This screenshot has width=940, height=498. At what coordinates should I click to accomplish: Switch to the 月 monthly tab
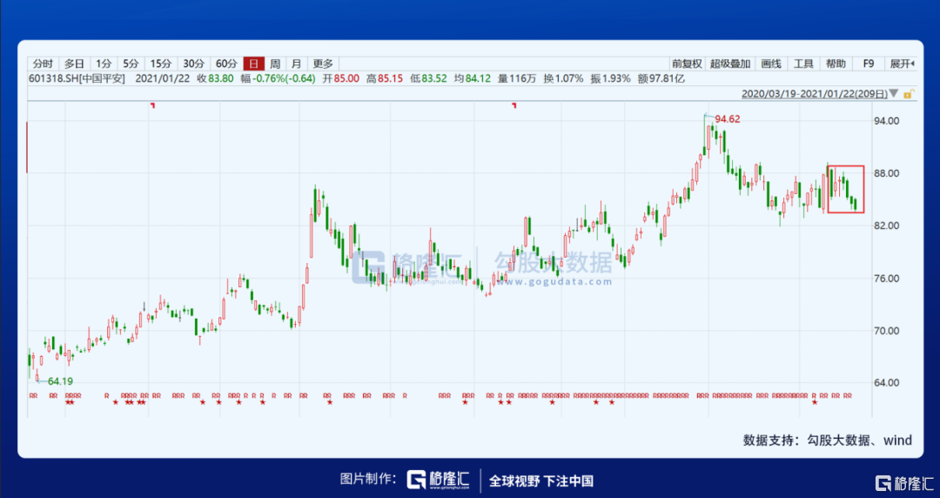click(x=297, y=64)
